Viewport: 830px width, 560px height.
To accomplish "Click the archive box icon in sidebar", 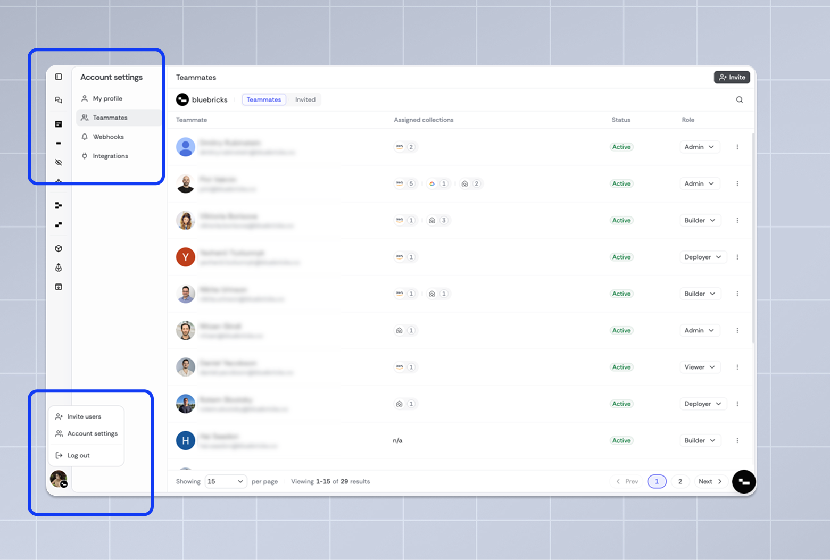I will pos(59,287).
